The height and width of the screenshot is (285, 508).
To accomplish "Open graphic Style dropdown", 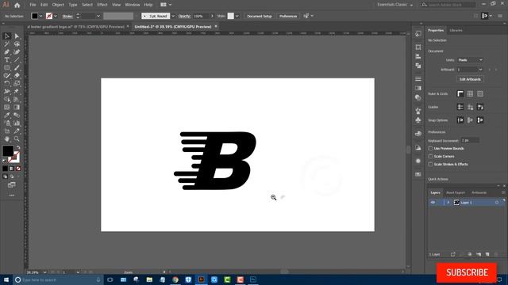I will tap(237, 16).
